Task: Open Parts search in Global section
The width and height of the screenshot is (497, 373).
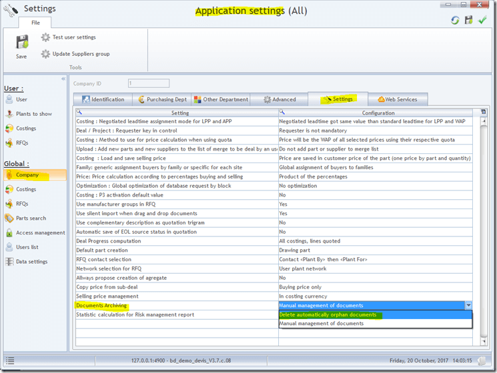Action: (31, 218)
